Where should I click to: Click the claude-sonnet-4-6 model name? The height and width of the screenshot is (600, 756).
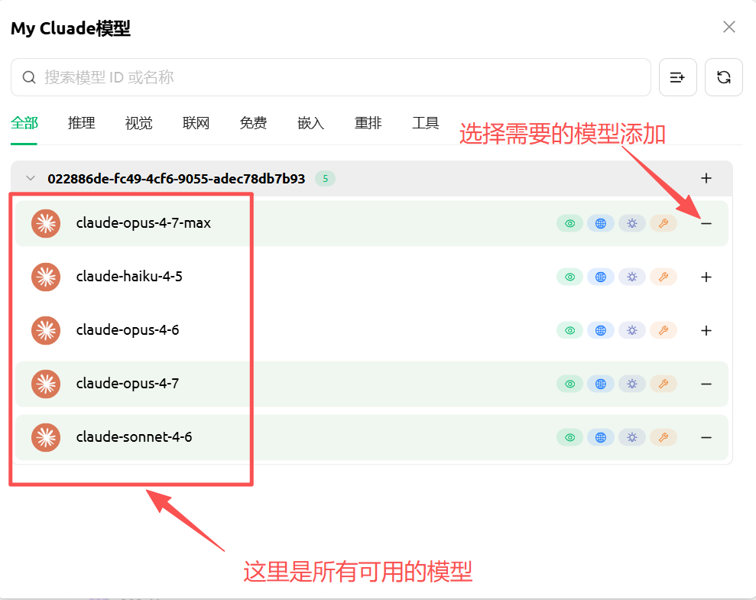(134, 437)
